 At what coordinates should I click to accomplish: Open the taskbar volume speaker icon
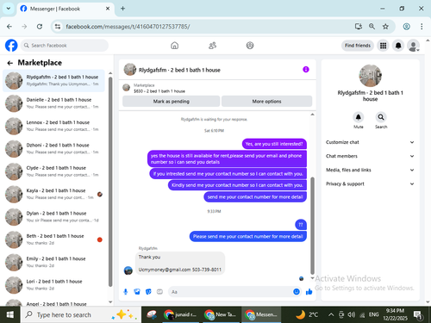351,315
